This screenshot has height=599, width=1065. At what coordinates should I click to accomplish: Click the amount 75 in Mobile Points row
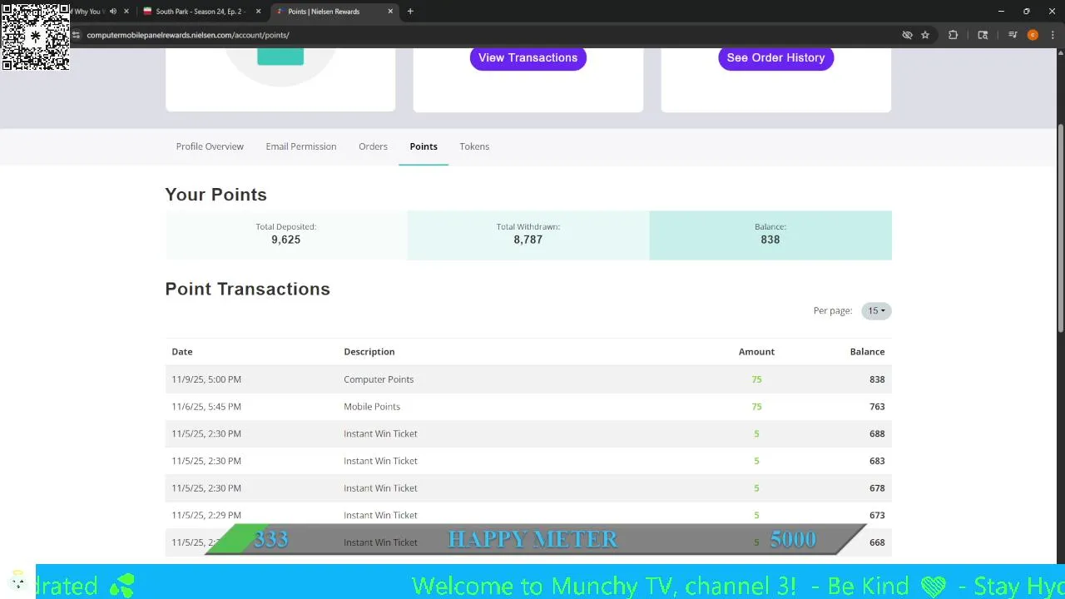(x=756, y=407)
